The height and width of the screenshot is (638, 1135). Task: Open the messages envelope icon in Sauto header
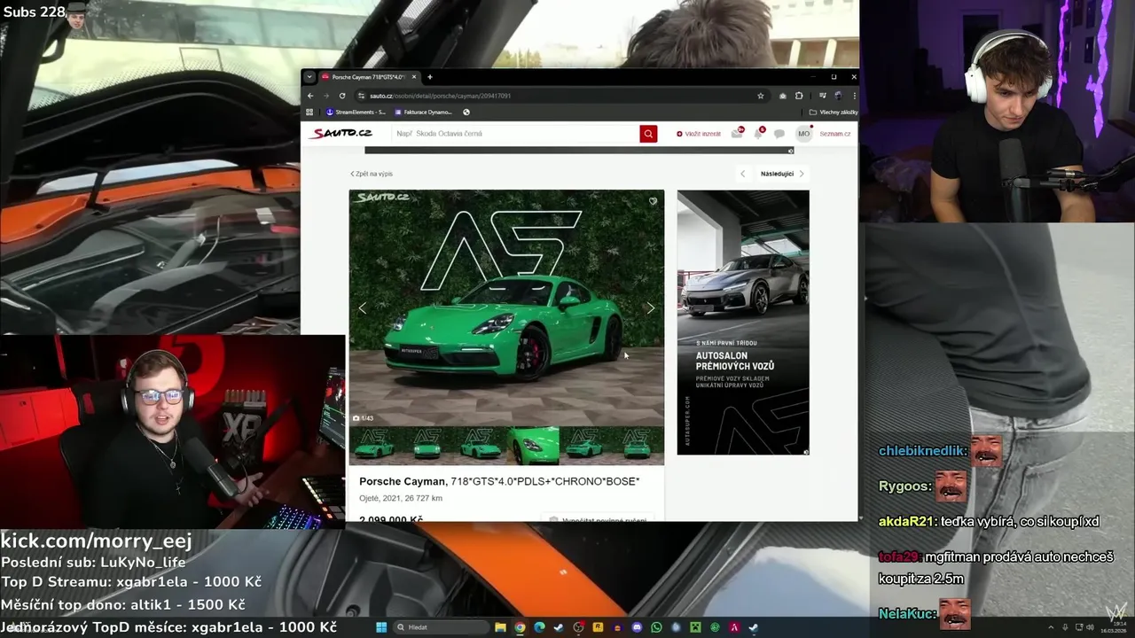[736, 133]
